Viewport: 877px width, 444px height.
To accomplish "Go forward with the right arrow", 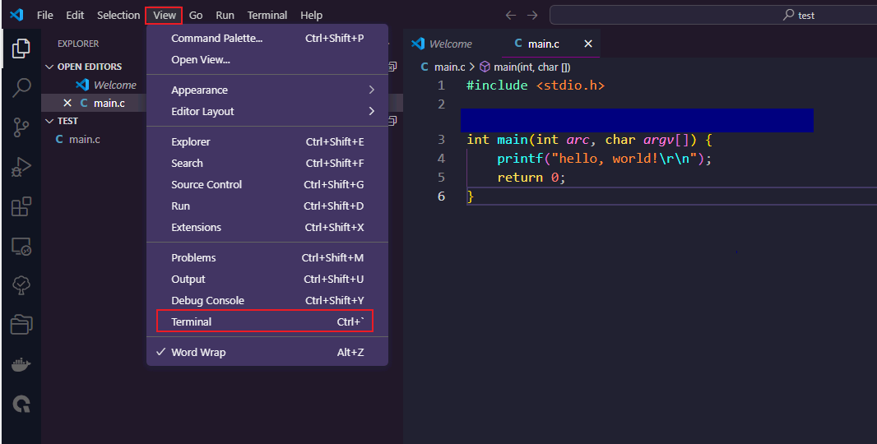I will click(532, 15).
